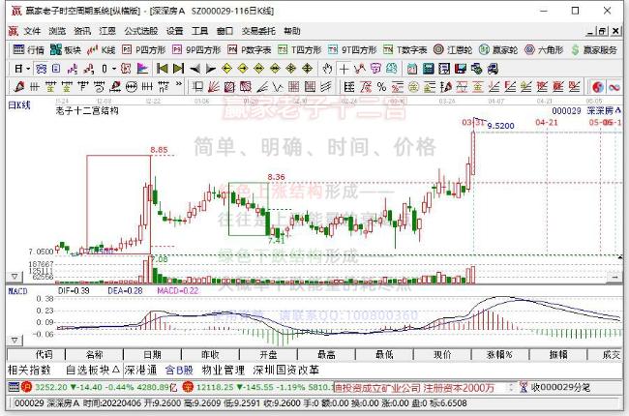Click the small button at right of volume panel

615,277
